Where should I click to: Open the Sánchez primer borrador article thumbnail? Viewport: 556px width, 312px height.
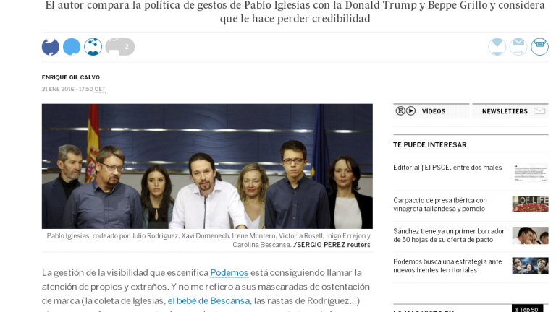[530, 235]
